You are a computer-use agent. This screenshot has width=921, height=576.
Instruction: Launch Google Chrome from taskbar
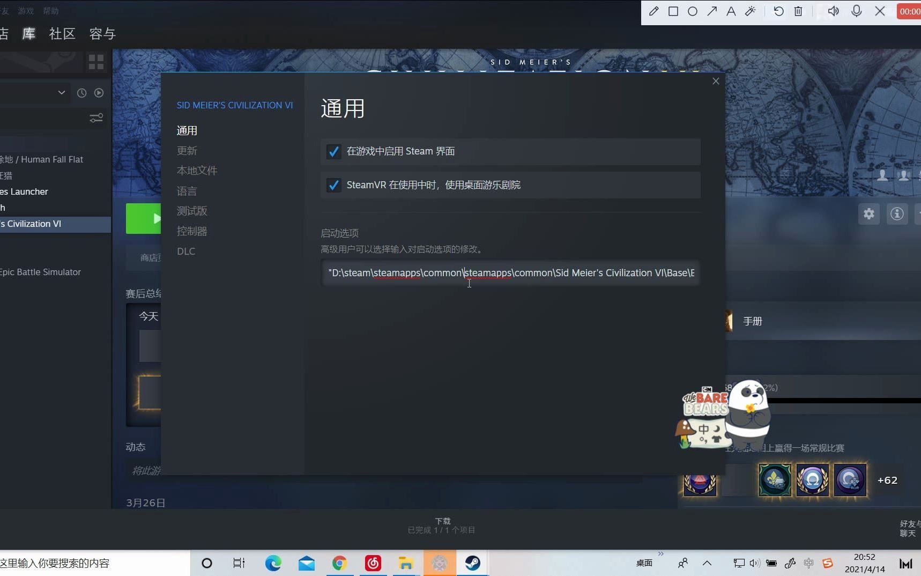339,563
